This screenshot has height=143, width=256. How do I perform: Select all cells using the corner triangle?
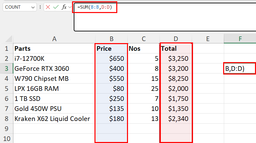point(9,39)
